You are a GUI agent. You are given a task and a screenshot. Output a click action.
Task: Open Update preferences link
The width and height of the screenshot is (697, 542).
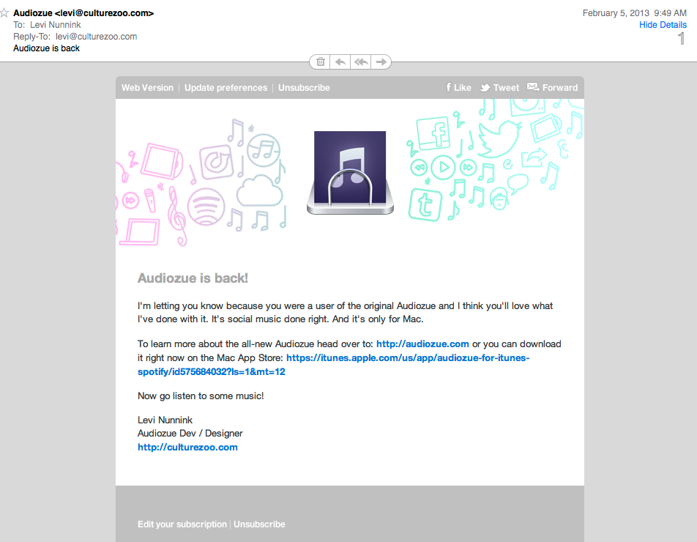(225, 88)
